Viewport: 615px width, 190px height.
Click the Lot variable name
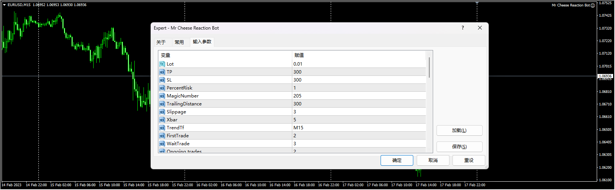170,64
